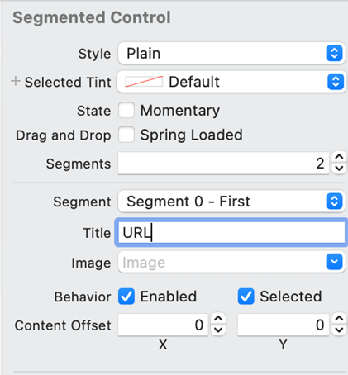This screenshot has height=375, width=348.
Task: Click the Segments number field
Action: coord(223,163)
